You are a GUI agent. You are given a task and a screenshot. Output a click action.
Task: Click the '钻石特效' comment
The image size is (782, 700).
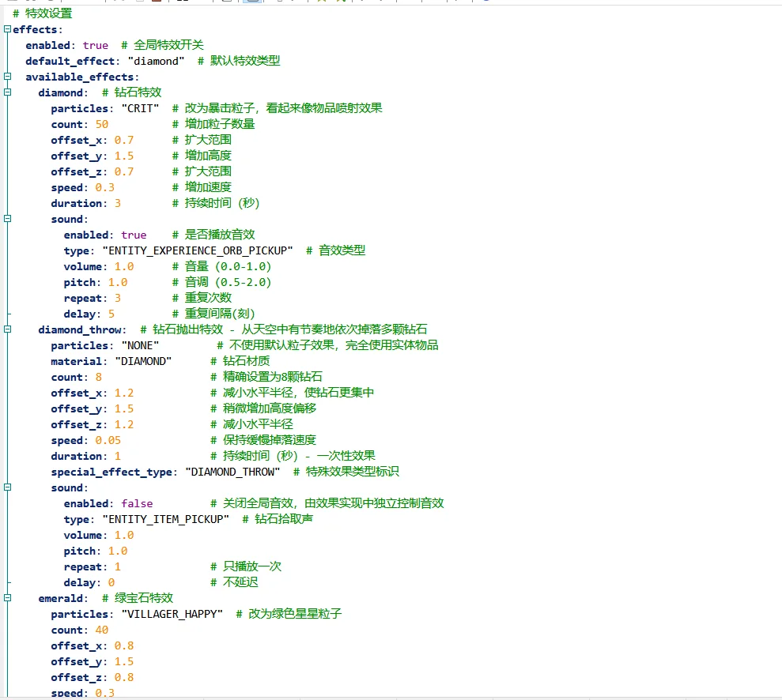[x=138, y=92]
